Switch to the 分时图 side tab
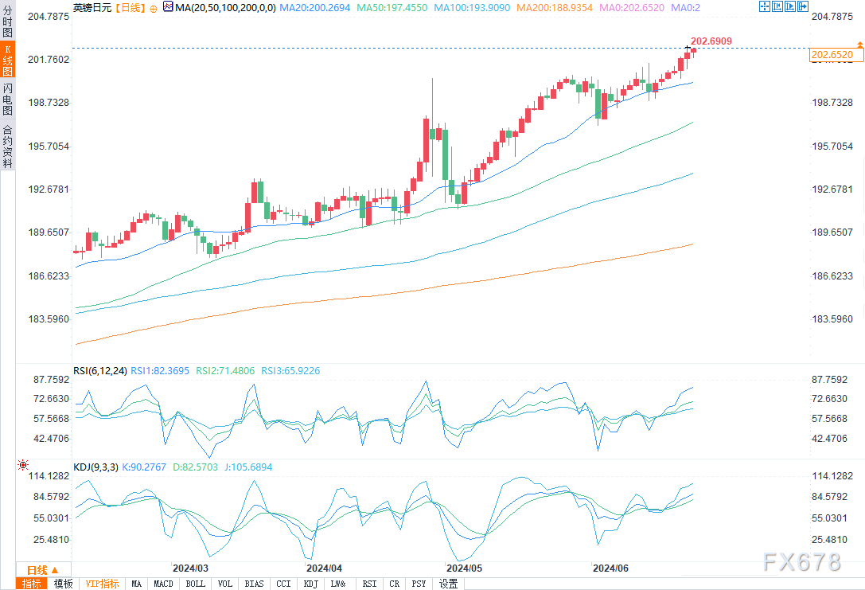865x590 pixels. click(x=7, y=21)
